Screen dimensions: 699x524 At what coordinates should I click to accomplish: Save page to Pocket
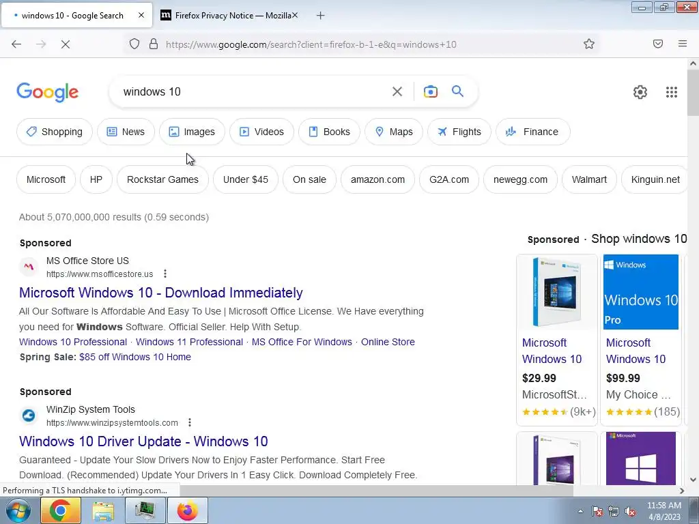(658, 44)
